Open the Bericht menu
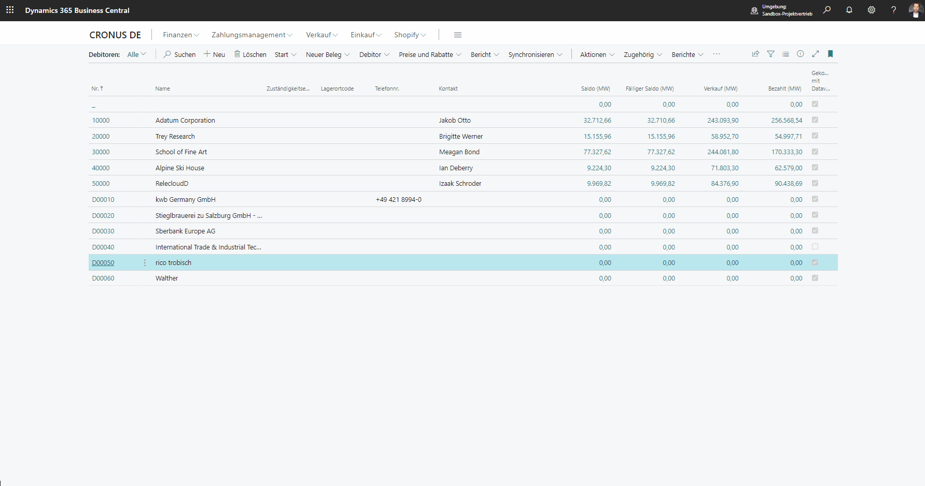925x486 pixels. 485,54
